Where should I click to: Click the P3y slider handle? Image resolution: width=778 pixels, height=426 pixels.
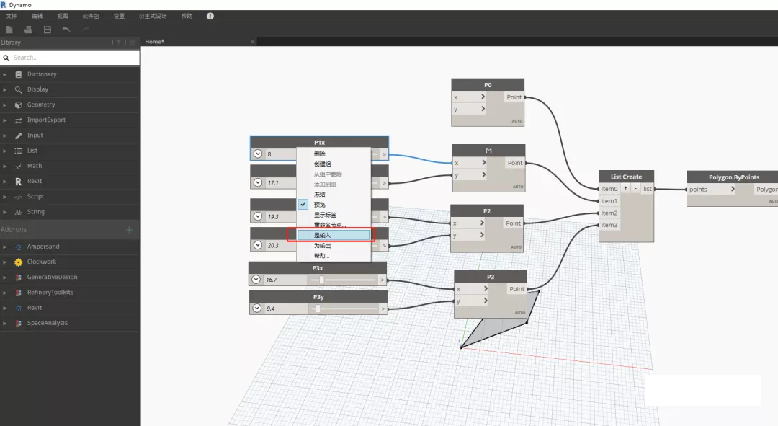(318, 309)
